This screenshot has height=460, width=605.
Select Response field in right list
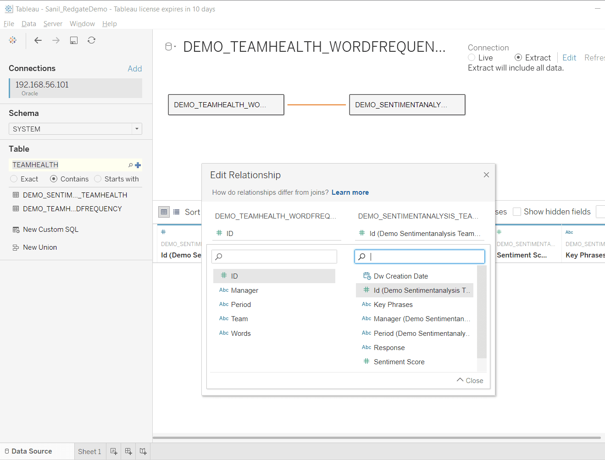pyautogui.click(x=415, y=348)
